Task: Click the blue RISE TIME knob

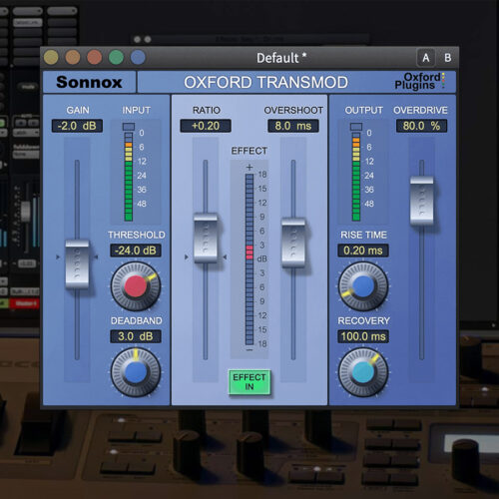Action: [x=363, y=286]
